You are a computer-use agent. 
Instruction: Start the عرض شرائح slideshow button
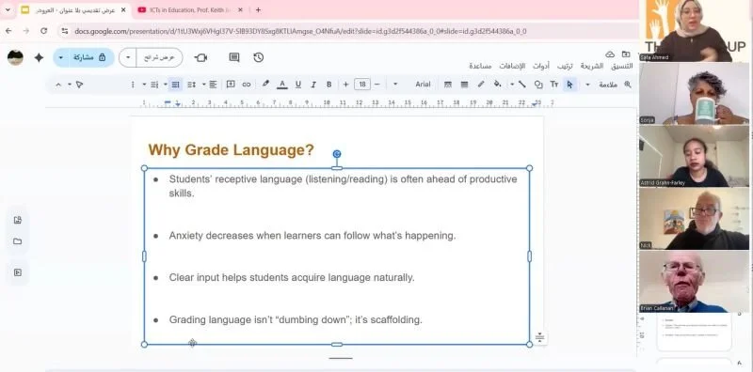159,57
